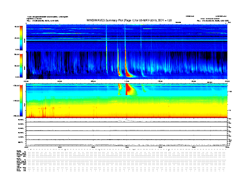Click the -145.00 label on TNR color bar
The width and height of the screenshot is (245, 189).
[16, 101]
